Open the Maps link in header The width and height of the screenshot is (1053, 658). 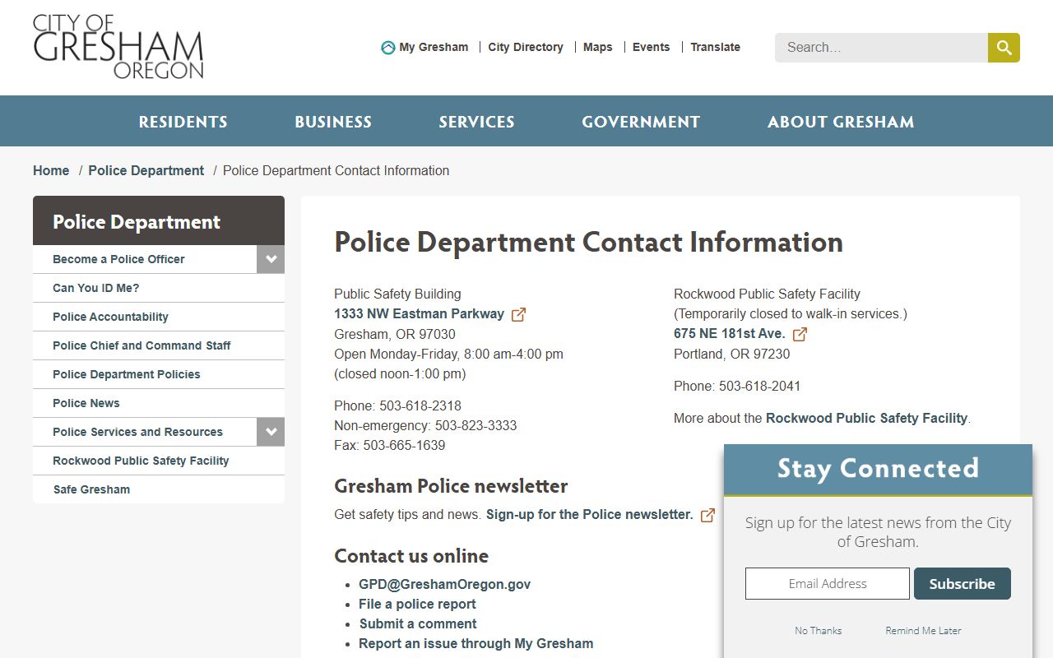point(597,47)
